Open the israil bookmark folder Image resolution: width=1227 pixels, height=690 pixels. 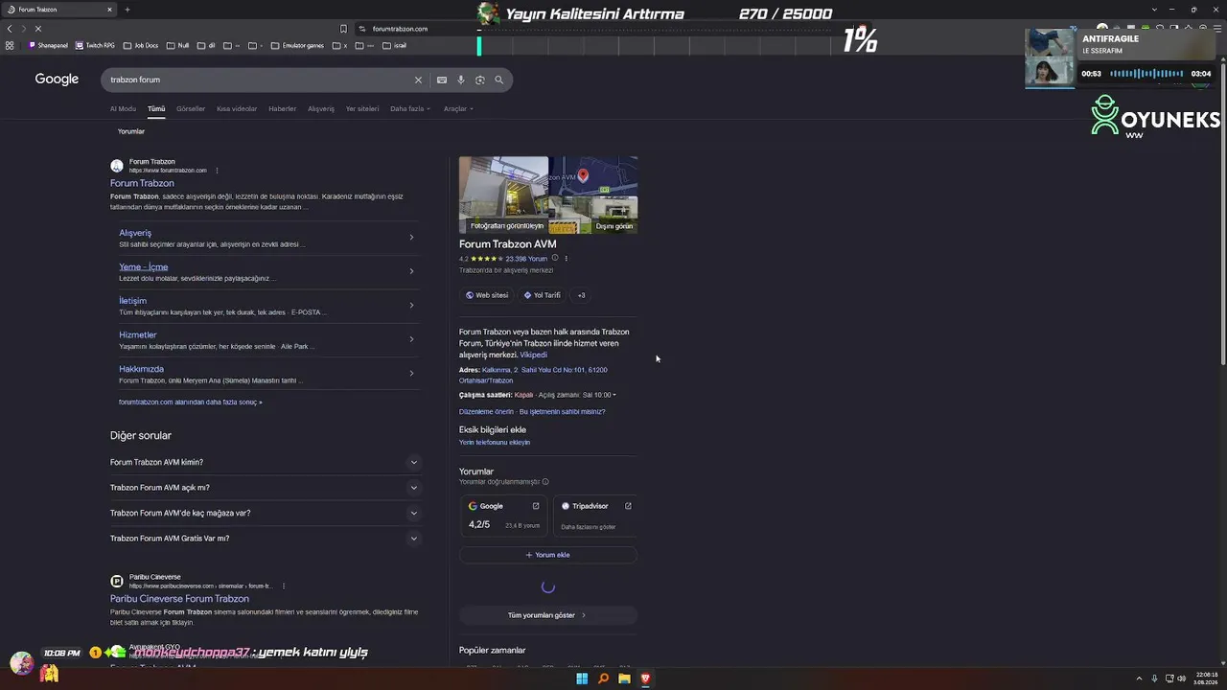click(x=395, y=45)
